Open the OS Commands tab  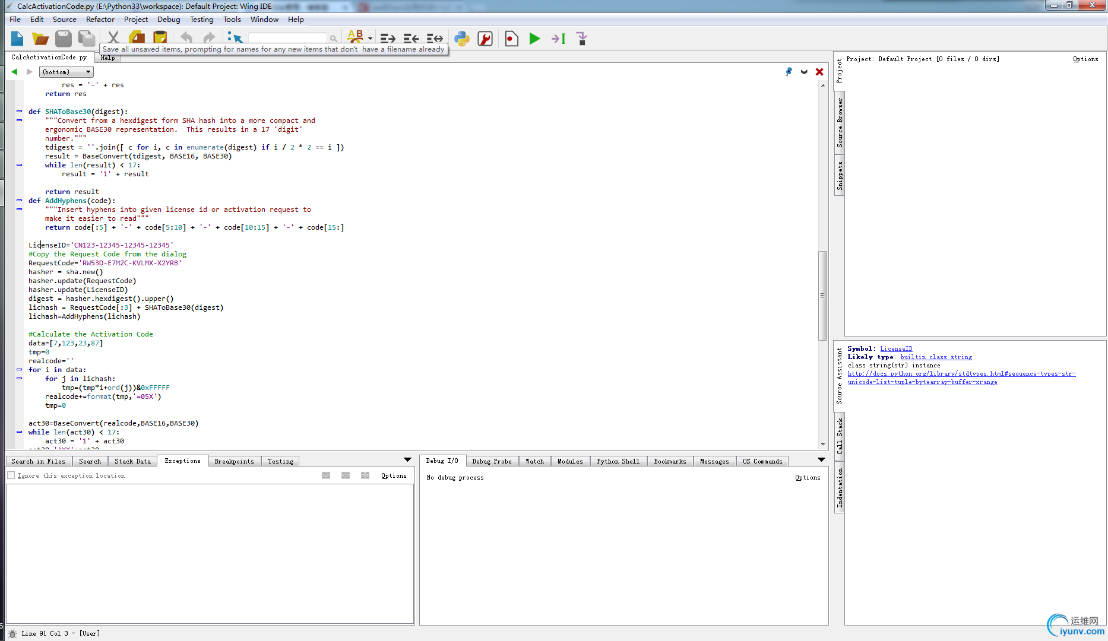click(763, 461)
